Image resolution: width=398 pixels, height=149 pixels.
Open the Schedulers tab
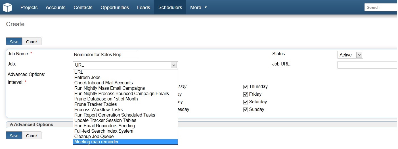[x=170, y=7]
